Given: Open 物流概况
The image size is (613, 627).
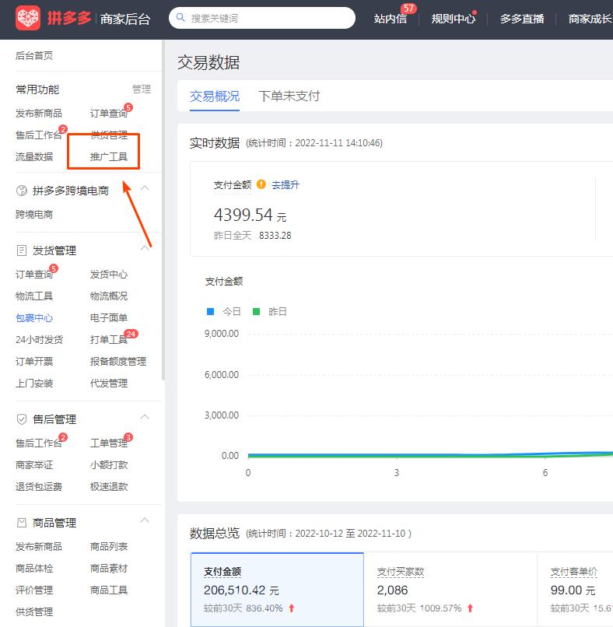Looking at the screenshot, I should (x=109, y=296).
